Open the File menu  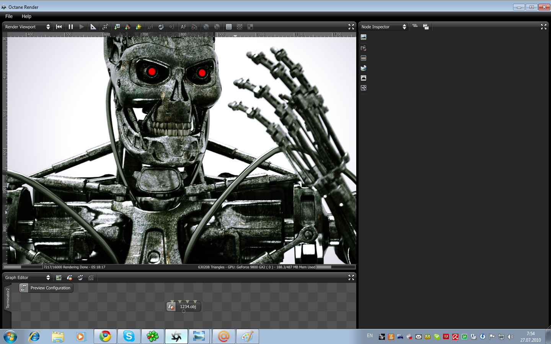pyautogui.click(x=9, y=16)
